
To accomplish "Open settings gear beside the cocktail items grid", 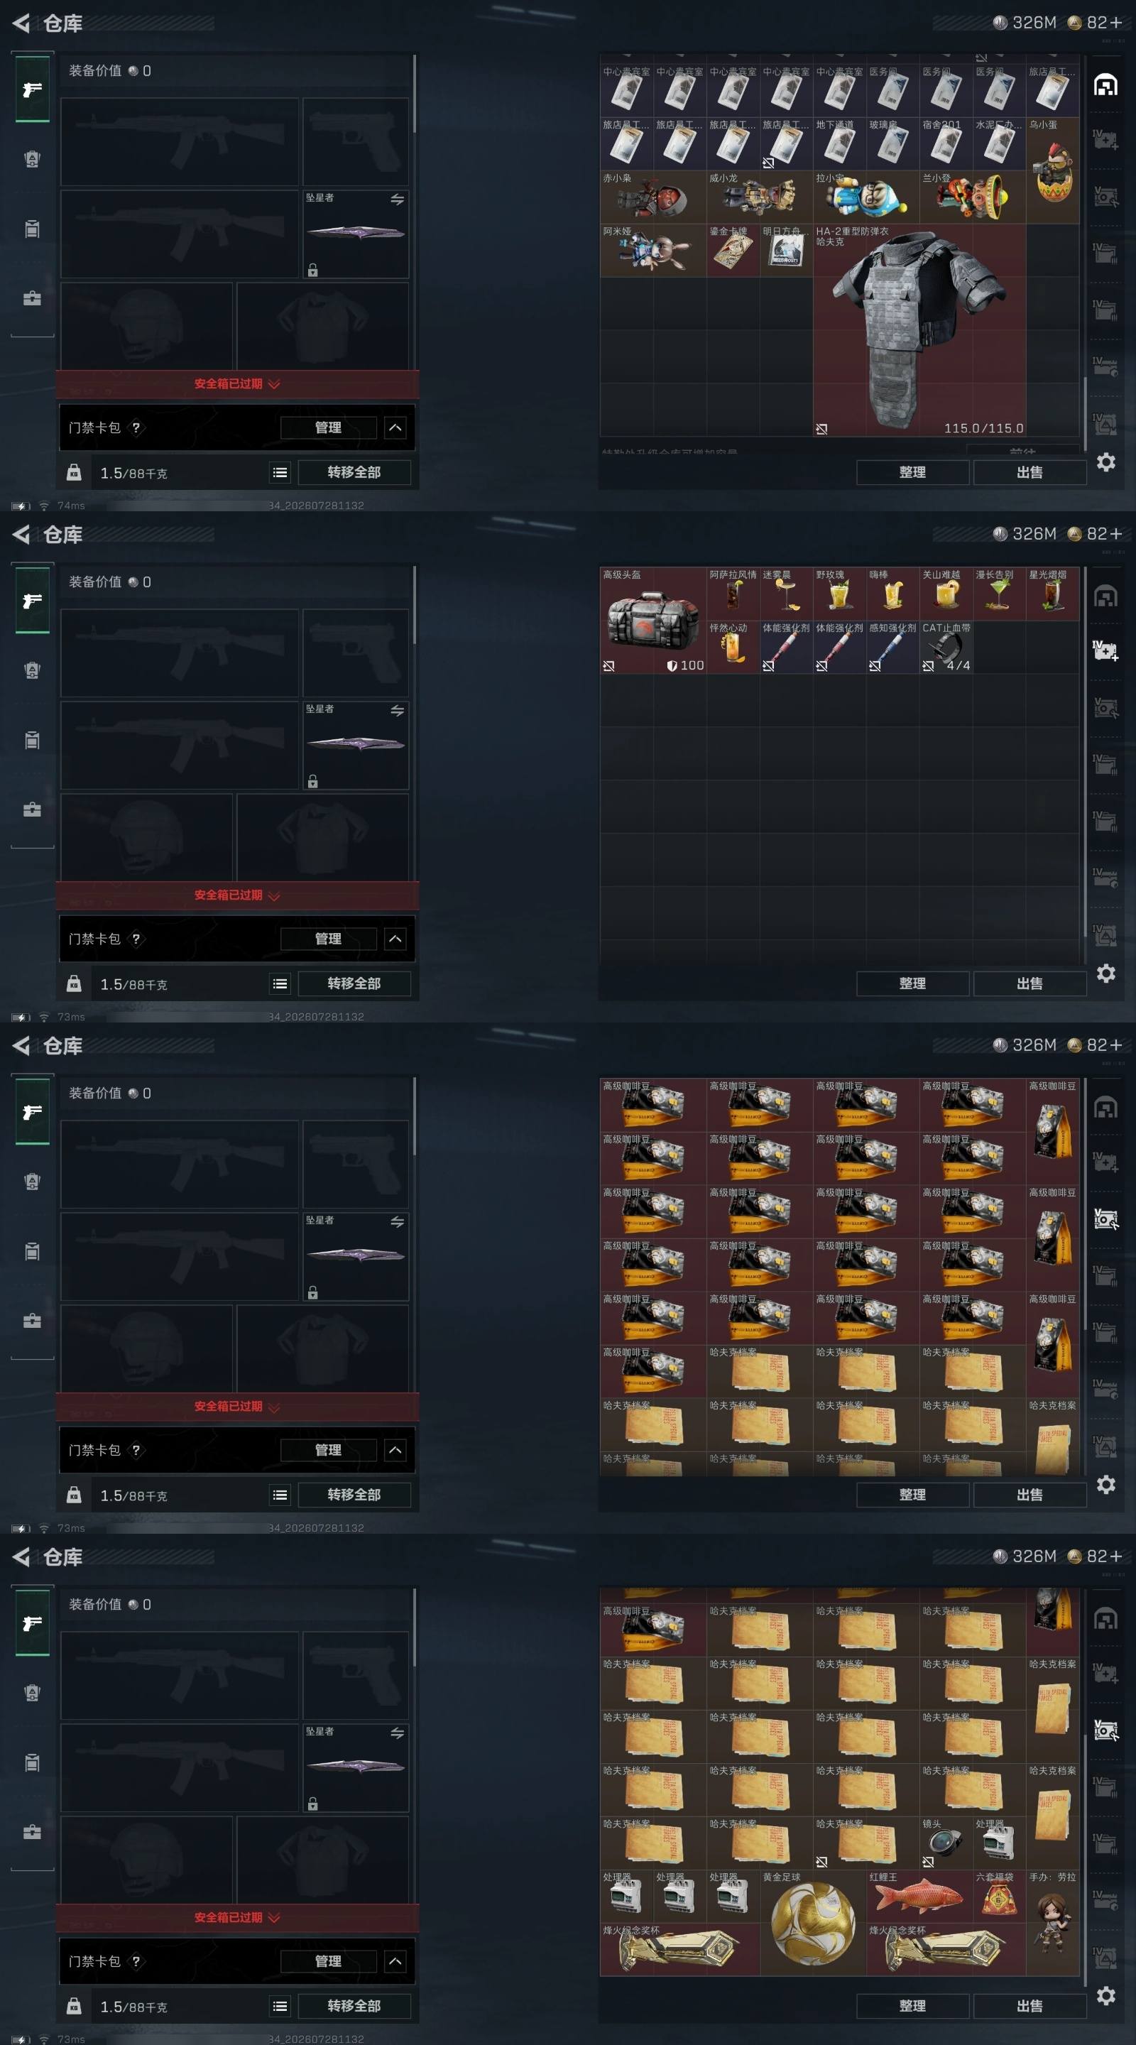I will (x=1106, y=974).
